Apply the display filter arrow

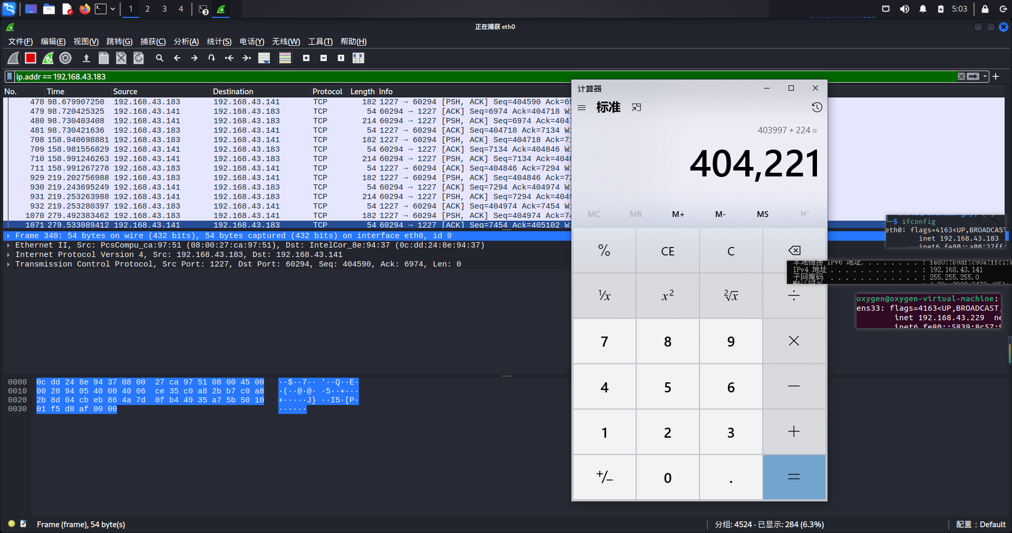point(973,76)
